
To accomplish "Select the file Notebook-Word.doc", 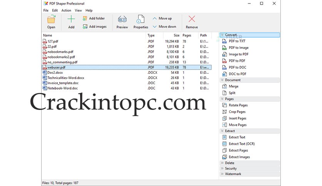I will (x=62, y=88).
